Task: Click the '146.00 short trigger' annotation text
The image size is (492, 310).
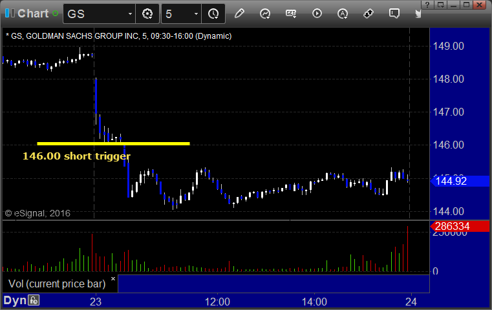Action: [76, 156]
